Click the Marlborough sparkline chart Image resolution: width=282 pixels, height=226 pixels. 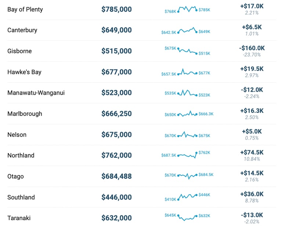coord(187,114)
